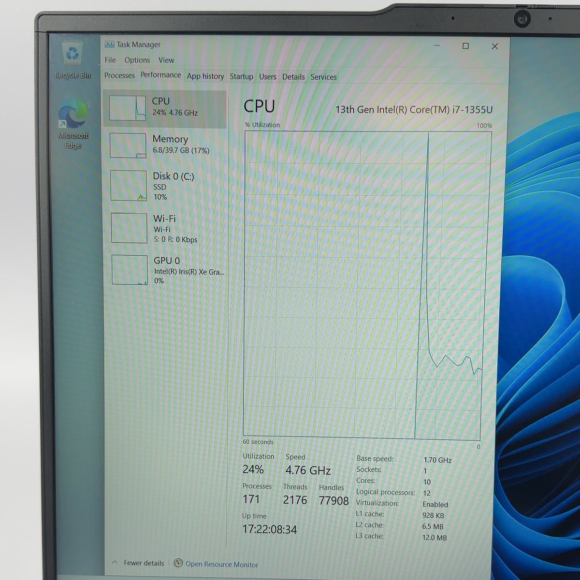Click the '12.0 MB' L3 cache value

[x=435, y=537]
